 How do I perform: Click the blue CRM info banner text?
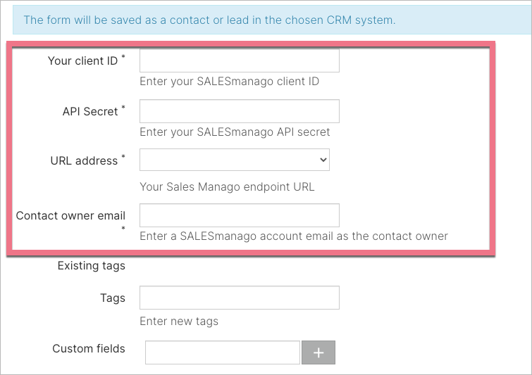pos(209,20)
